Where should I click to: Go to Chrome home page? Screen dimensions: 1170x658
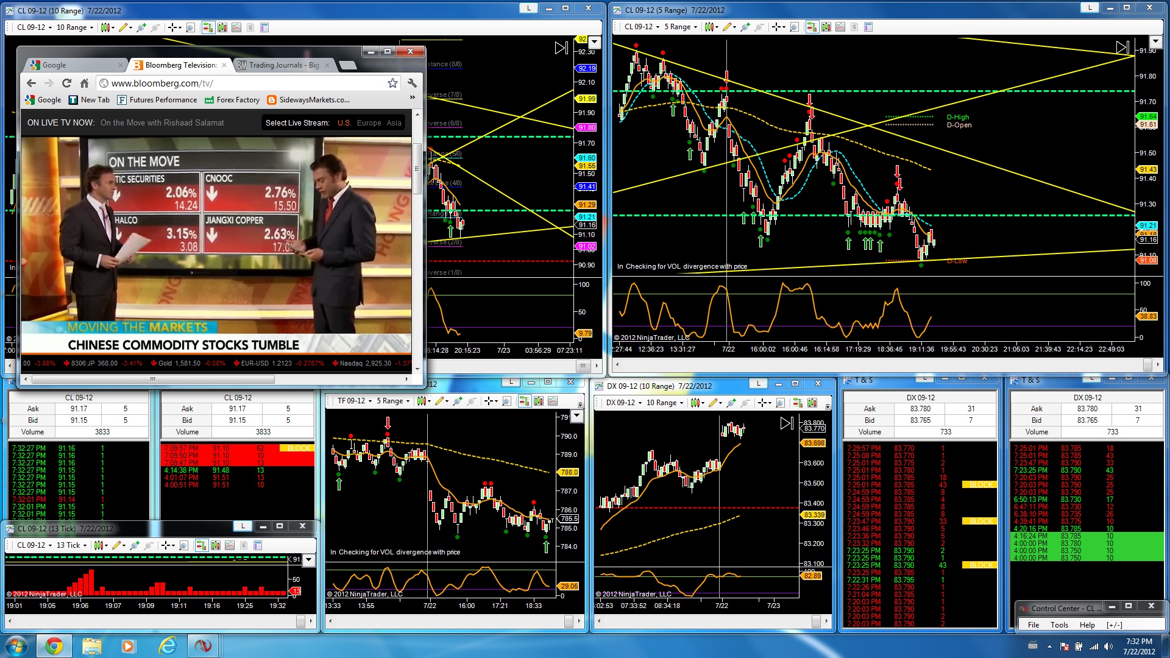[x=84, y=83]
